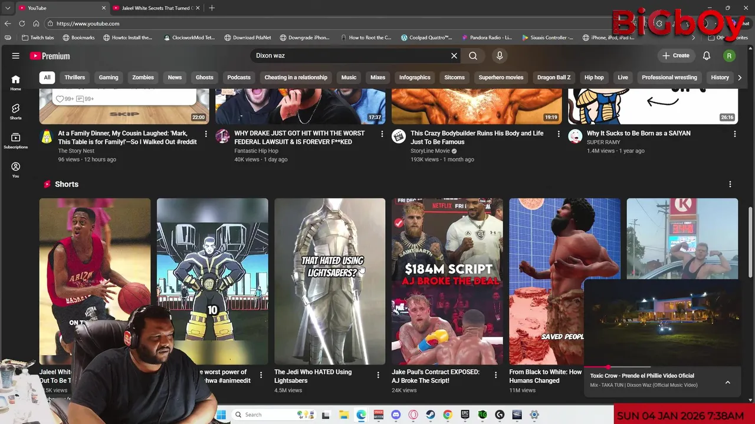Screen dimensions: 755x424
Task: Select the Dragon Ball Z chip
Action: 554,77
